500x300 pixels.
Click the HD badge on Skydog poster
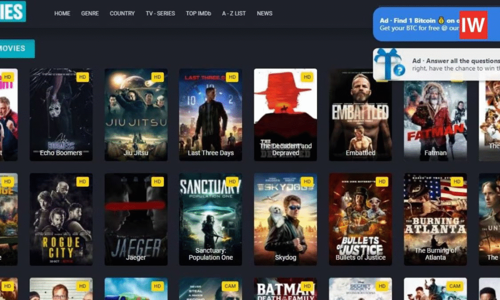(x=307, y=181)
